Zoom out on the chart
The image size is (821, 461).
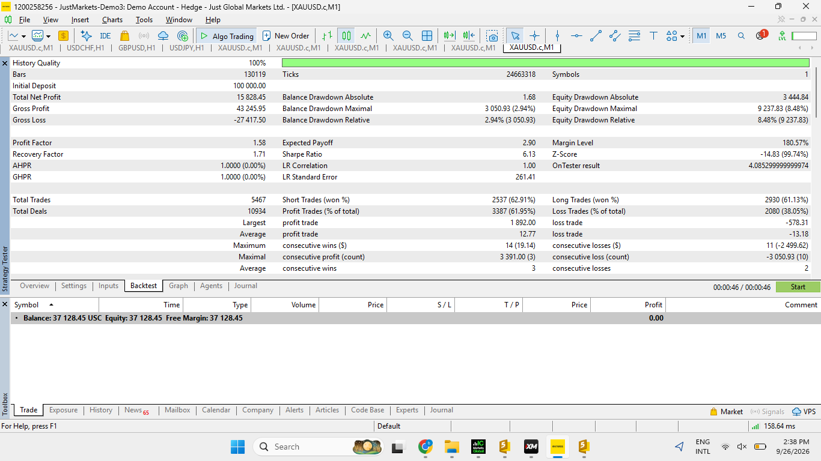(x=407, y=36)
